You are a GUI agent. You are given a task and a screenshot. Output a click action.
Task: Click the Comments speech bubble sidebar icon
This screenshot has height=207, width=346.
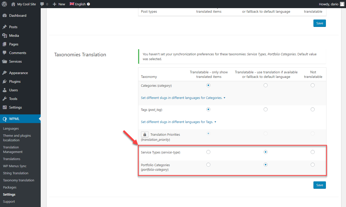[x=5, y=53]
